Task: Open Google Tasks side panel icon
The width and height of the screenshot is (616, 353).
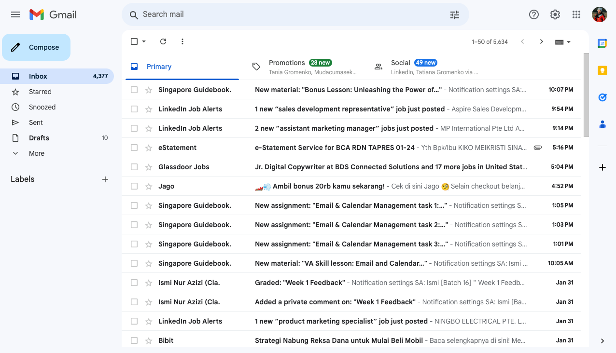Action: [x=602, y=97]
